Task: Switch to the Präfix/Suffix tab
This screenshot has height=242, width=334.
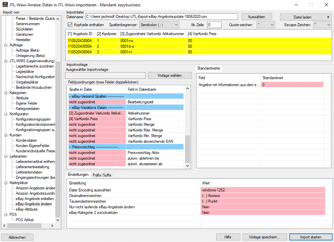Action: coord(102,175)
